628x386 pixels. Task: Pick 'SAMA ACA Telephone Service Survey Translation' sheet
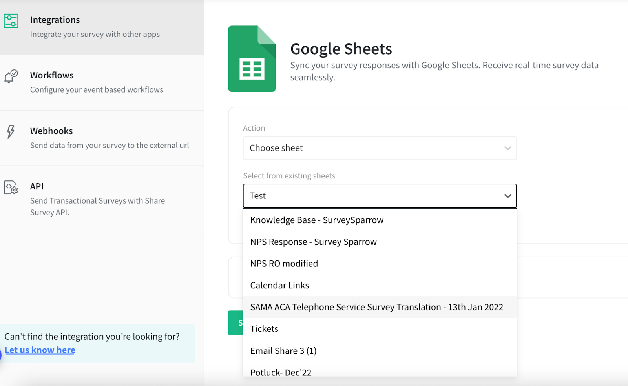380,307
